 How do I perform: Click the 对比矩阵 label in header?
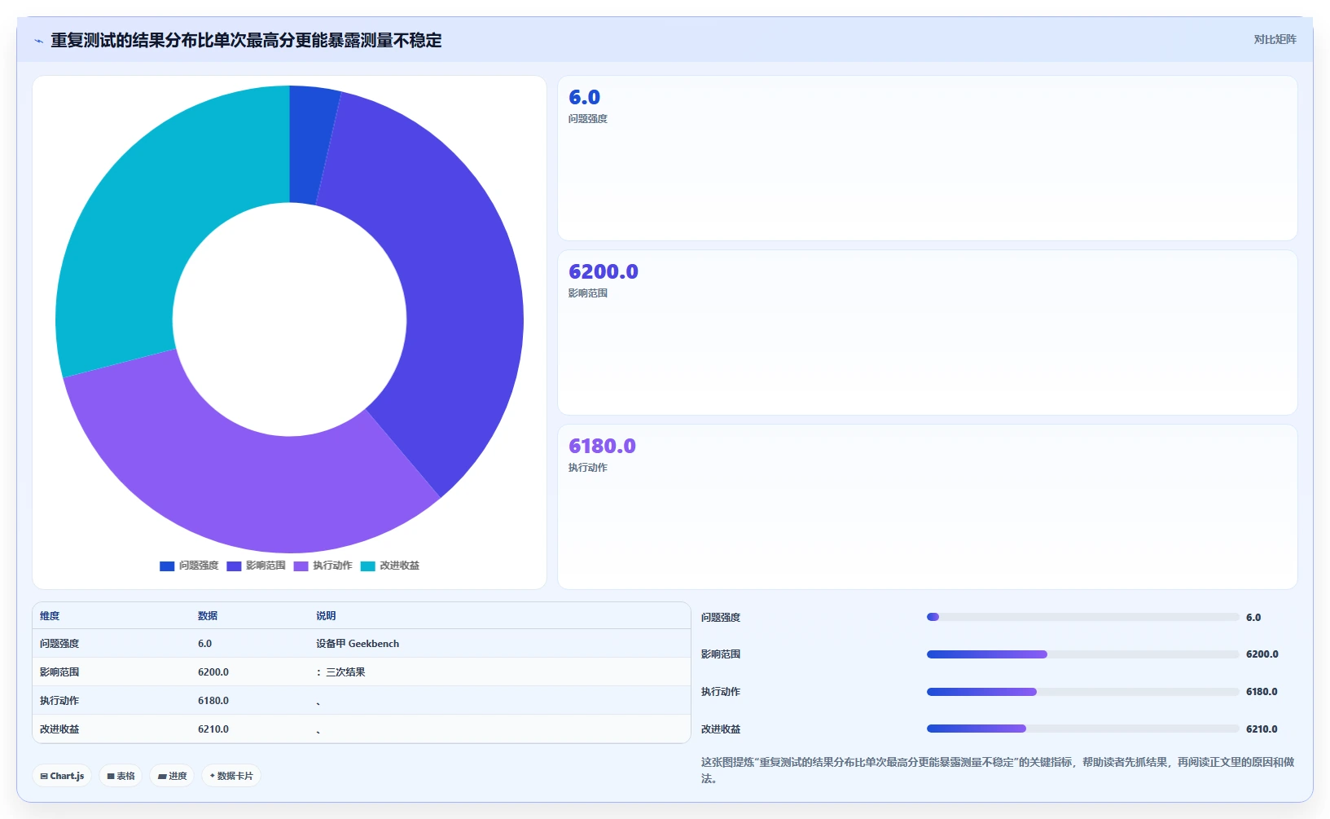[1275, 39]
